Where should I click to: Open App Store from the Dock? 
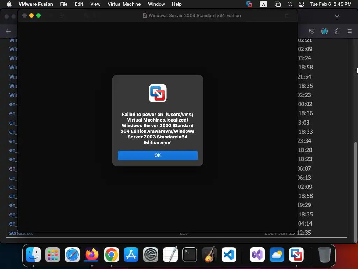point(131,255)
